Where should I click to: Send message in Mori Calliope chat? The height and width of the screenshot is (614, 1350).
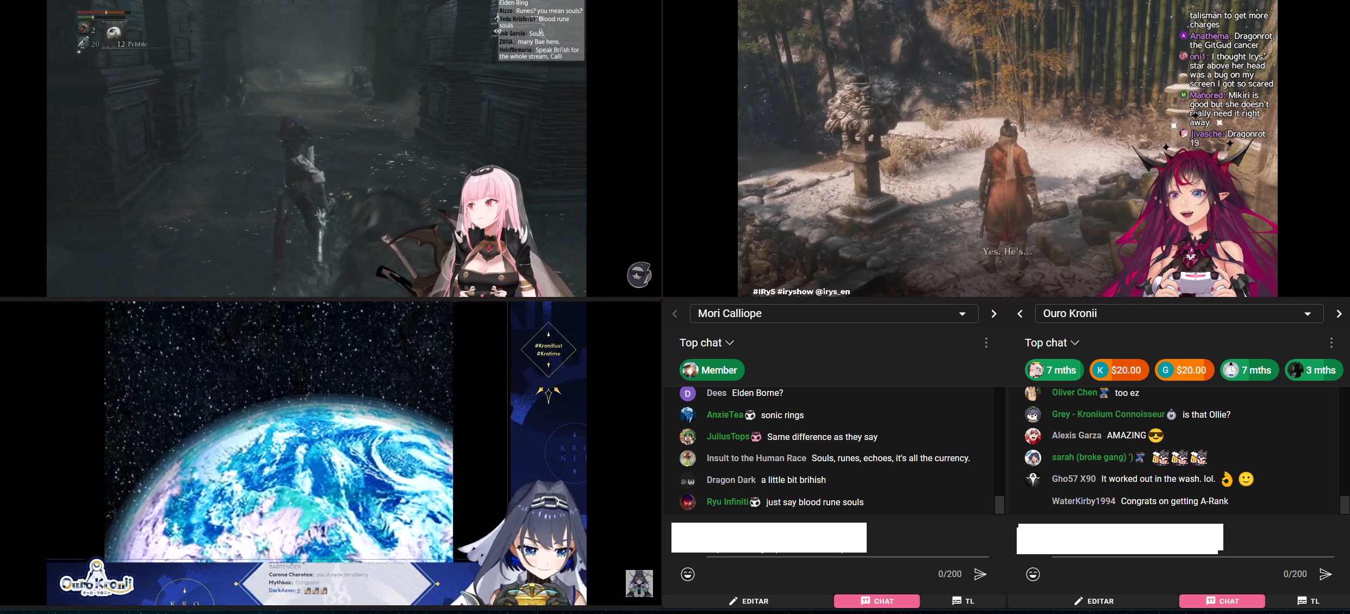click(980, 574)
